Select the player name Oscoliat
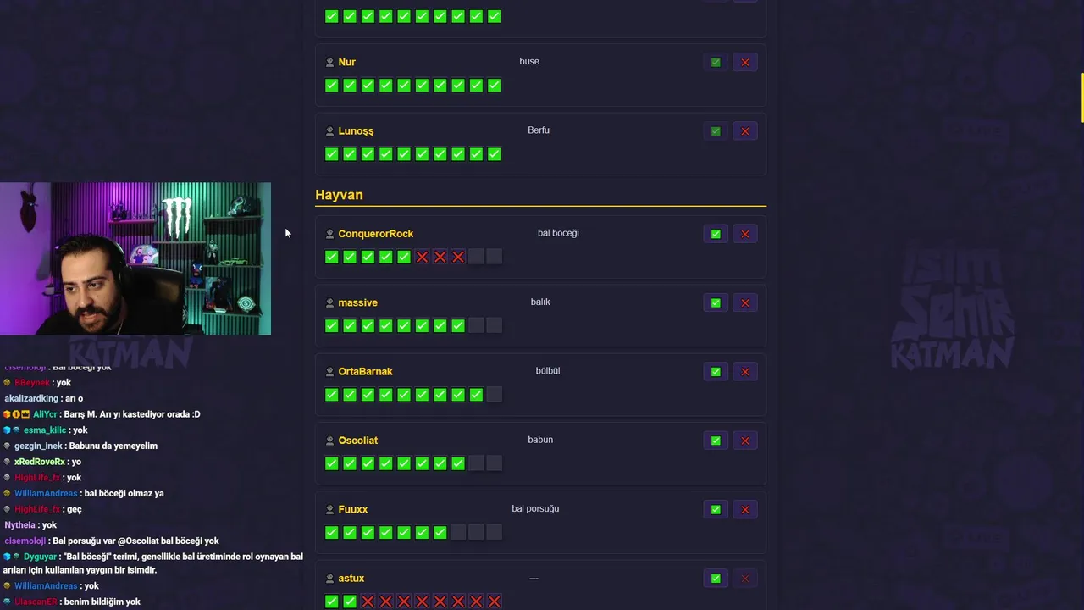The height and width of the screenshot is (610, 1084). [x=357, y=441]
